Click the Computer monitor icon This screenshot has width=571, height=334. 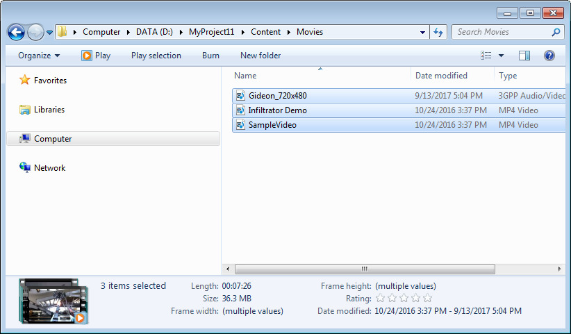25,139
